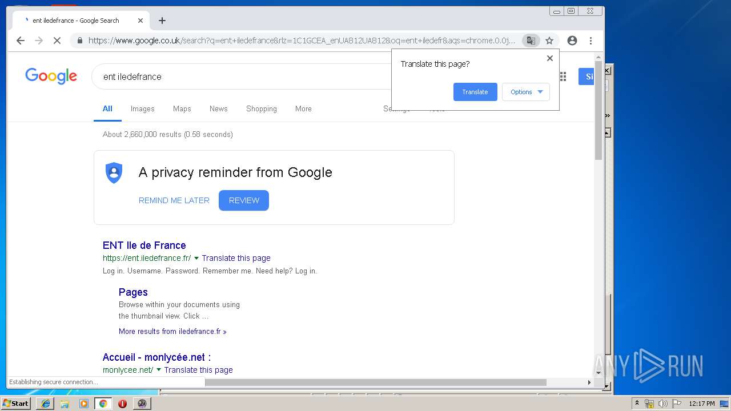The height and width of the screenshot is (411, 731).
Task: Click the forward navigation arrow
Action: [39, 41]
